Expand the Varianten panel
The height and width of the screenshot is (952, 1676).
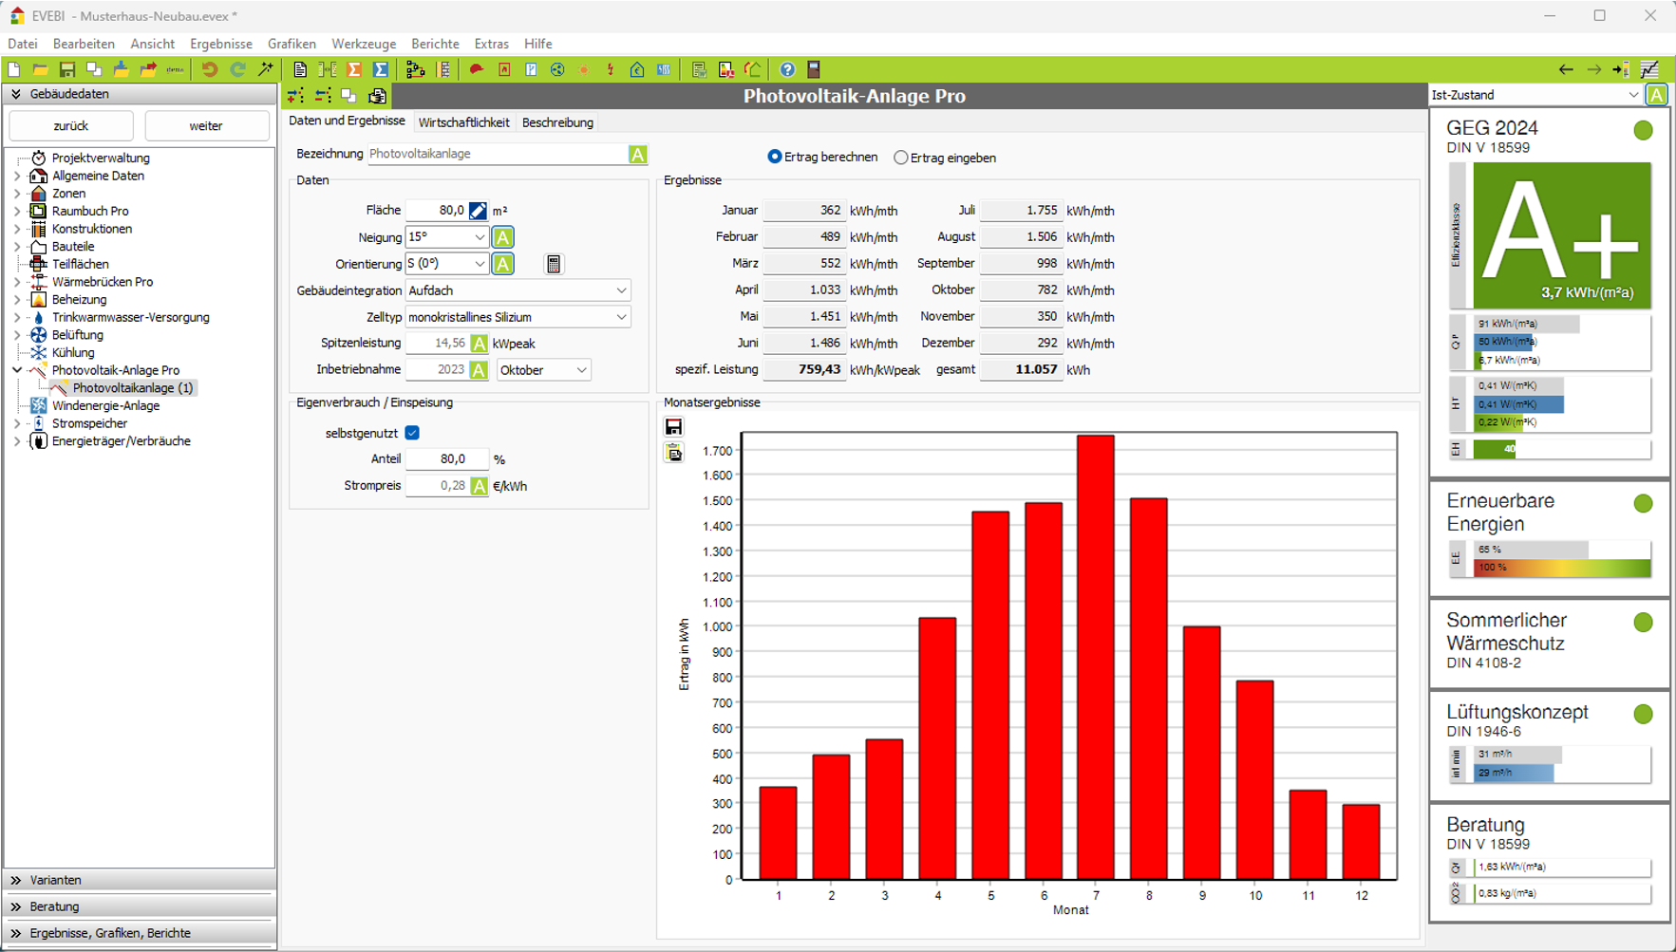(x=140, y=880)
